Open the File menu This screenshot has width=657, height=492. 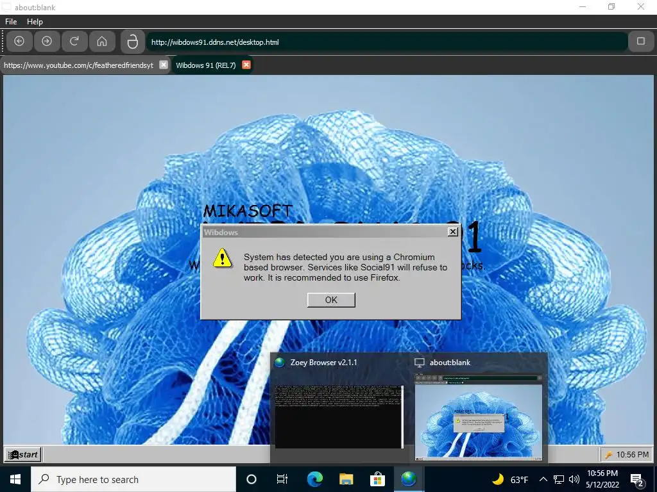[x=11, y=21]
